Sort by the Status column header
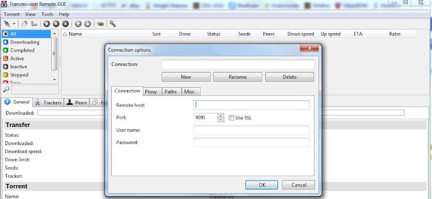Screen dimensions: 432x199 click(x=221, y=34)
